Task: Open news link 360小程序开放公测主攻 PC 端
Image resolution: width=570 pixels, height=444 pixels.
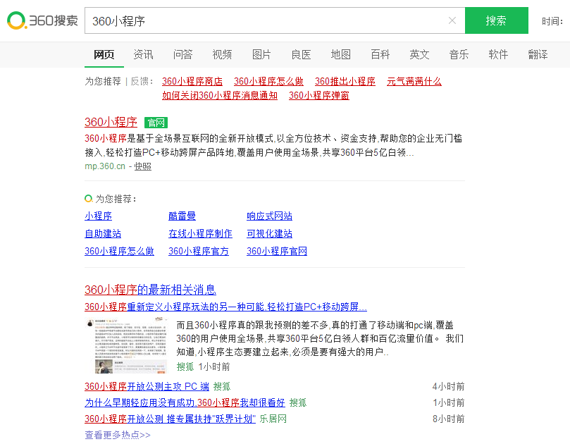Action: [x=147, y=386]
